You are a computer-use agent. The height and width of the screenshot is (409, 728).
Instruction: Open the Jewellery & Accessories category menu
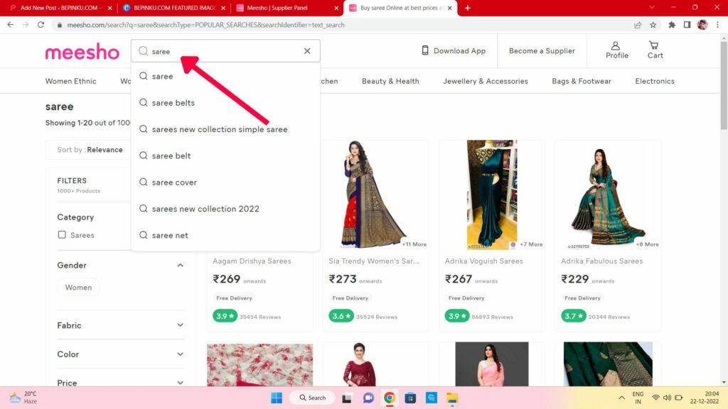(485, 81)
